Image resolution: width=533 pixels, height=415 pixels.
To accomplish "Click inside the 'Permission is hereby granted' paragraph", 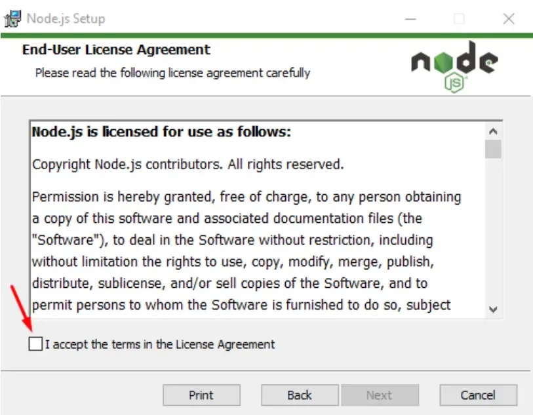I will click(x=247, y=251).
